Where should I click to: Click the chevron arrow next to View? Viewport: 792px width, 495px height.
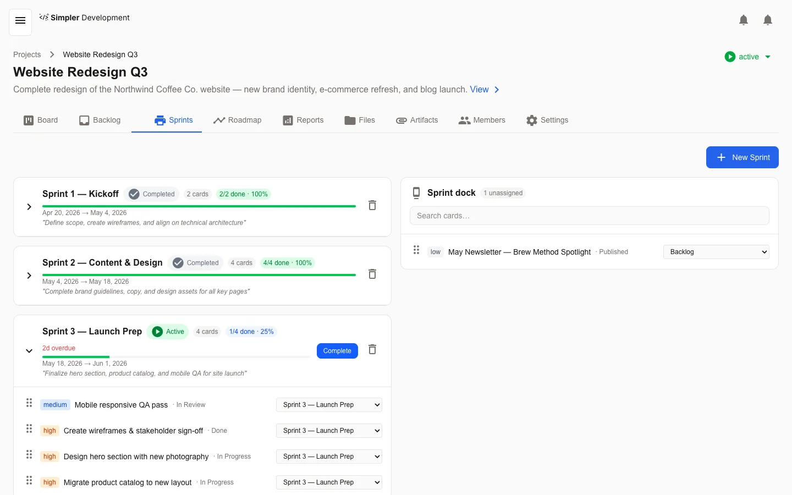coord(497,90)
